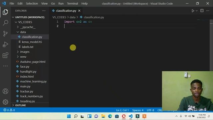Collapse the VS_CODES folder
Viewport: 213px width, 120px height.
coord(30,22)
